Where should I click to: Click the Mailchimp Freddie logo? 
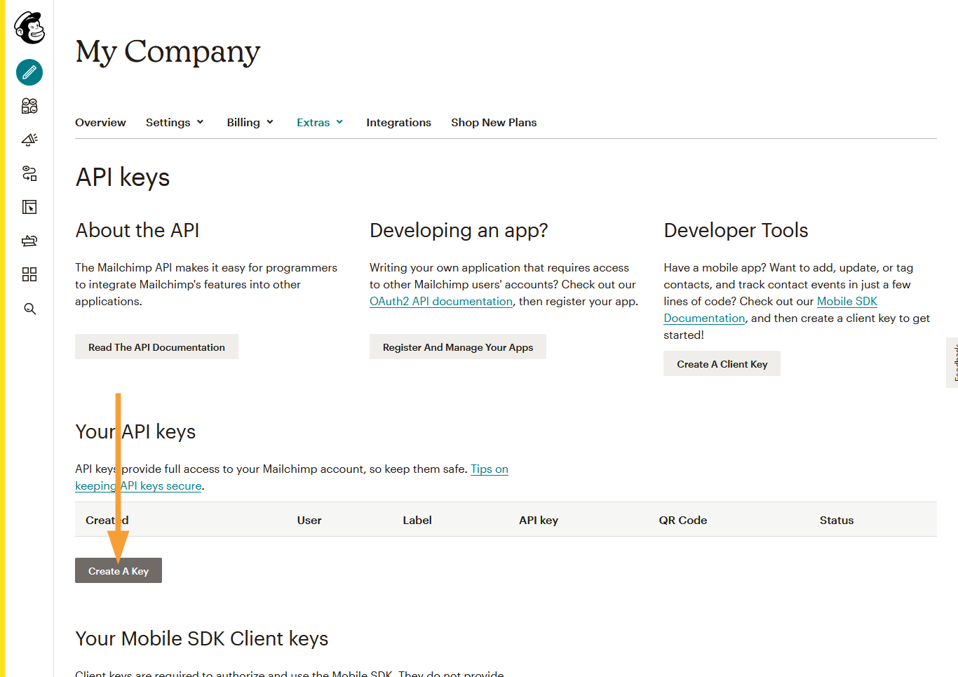(x=29, y=27)
